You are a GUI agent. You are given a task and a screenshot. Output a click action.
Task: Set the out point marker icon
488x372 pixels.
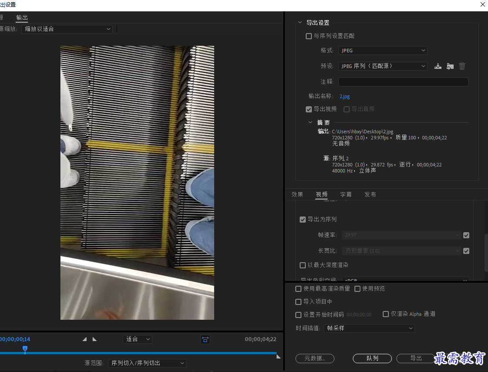click(95, 339)
